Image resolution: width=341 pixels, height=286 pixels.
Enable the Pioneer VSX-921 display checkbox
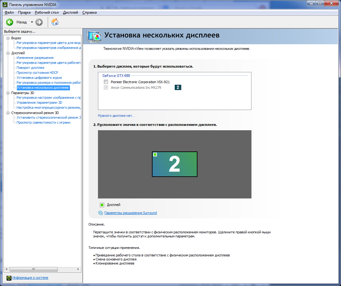[x=106, y=82]
